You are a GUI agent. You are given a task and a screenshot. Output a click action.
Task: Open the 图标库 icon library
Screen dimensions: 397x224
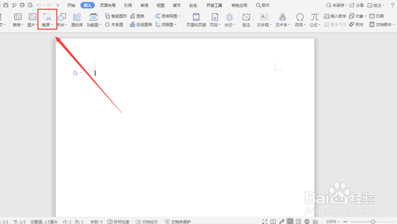point(77,20)
